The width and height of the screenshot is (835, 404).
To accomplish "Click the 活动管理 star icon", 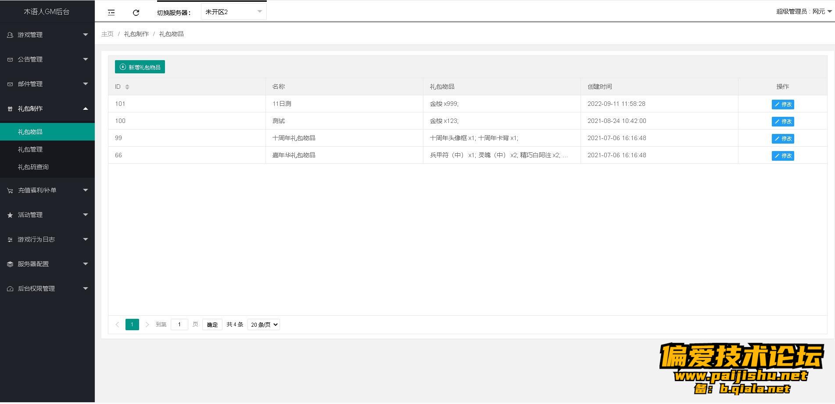I will (10, 215).
